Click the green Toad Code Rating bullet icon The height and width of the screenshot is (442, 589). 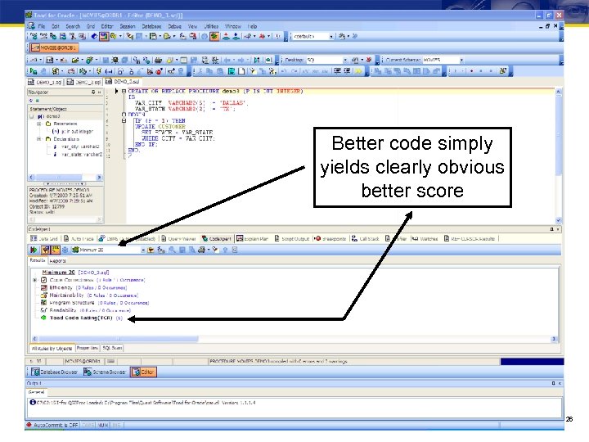click(43, 318)
